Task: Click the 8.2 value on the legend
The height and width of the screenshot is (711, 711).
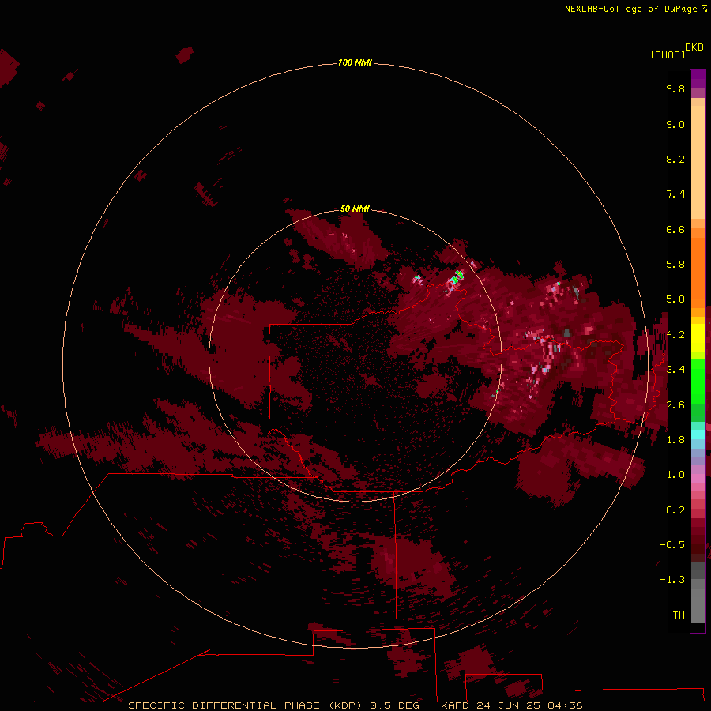Action: pyautogui.click(x=675, y=159)
